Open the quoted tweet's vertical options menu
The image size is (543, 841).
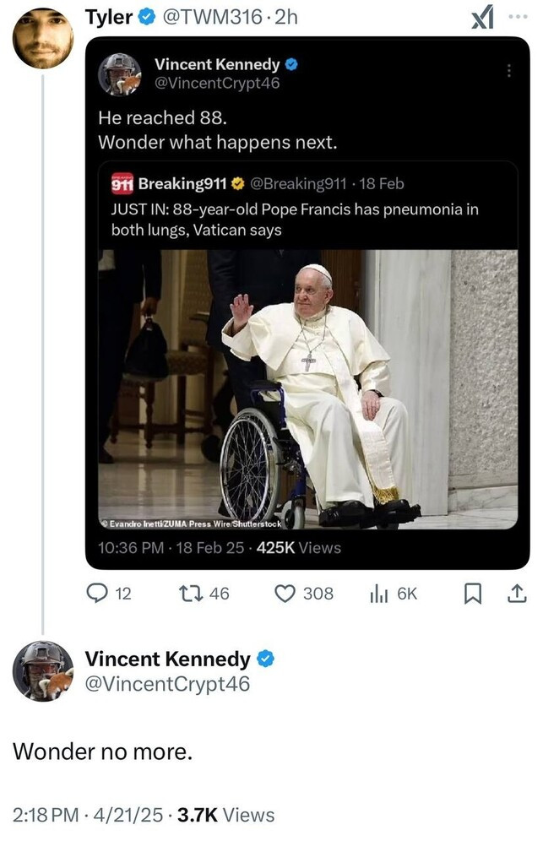coord(508,71)
